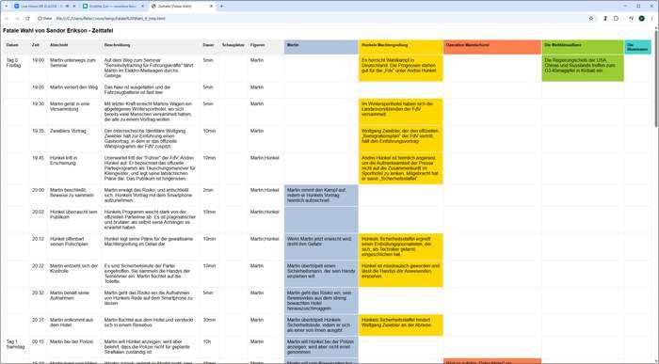Click the blue Martin column header
The width and height of the screenshot is (659, 364).
[x=321, y=47]
